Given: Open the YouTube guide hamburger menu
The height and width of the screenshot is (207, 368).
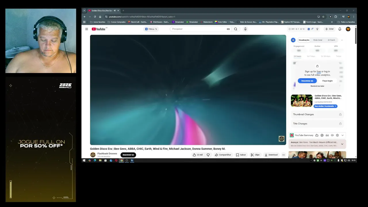Looking at the screenshot, I should 87,29.
